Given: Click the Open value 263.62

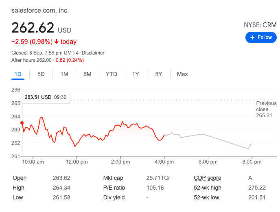Looking at the screenshot, I should [61, 178].
